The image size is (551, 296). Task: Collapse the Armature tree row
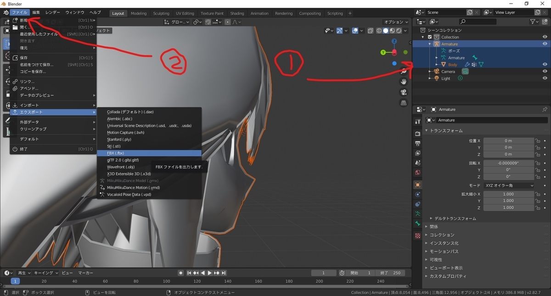[x=430, y=44]
